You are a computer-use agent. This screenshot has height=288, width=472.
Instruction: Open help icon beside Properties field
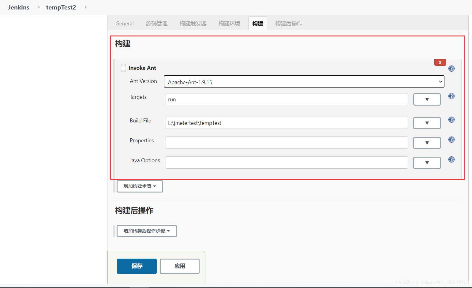(x=451, y=140)
